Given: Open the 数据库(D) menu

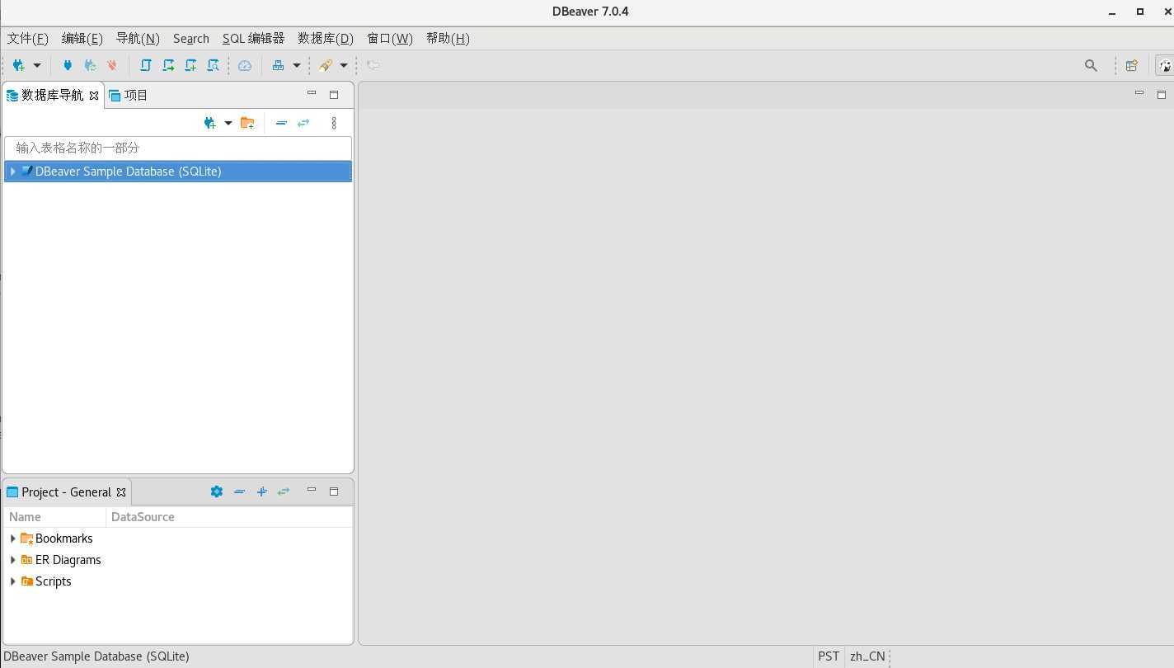Looking at the screenshot, I should tap(326, 39).
